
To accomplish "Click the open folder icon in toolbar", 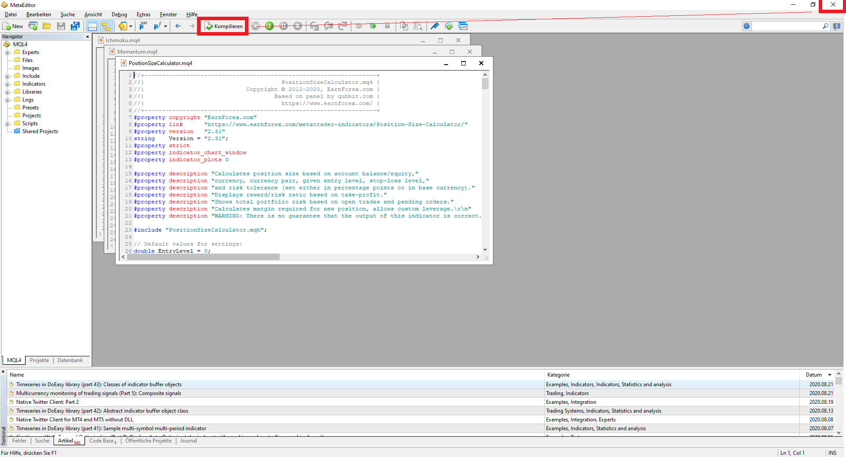I will [x=47, y=26].
